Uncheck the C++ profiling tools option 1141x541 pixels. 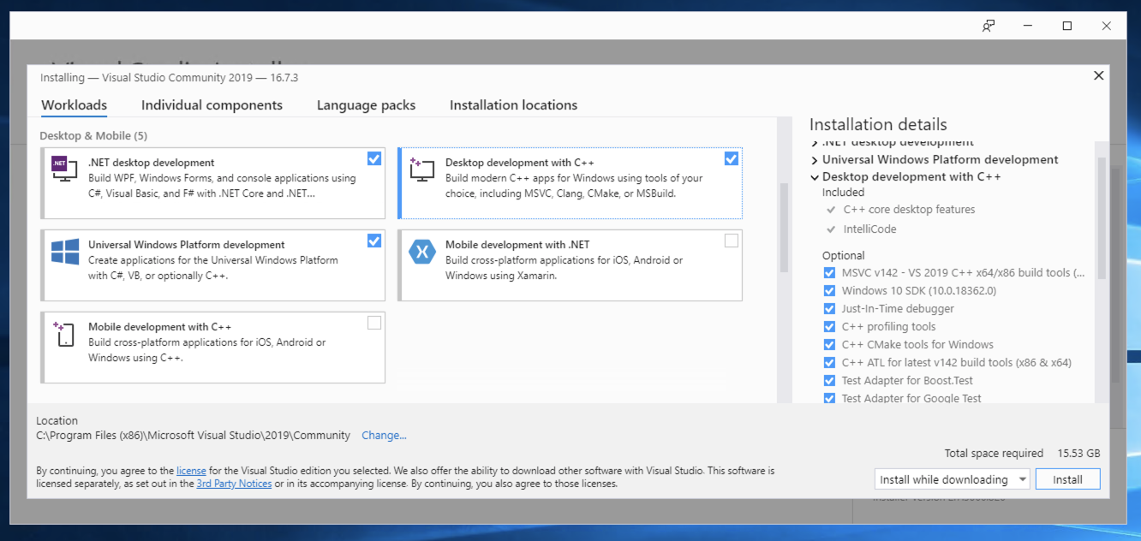tap(829, 327)
